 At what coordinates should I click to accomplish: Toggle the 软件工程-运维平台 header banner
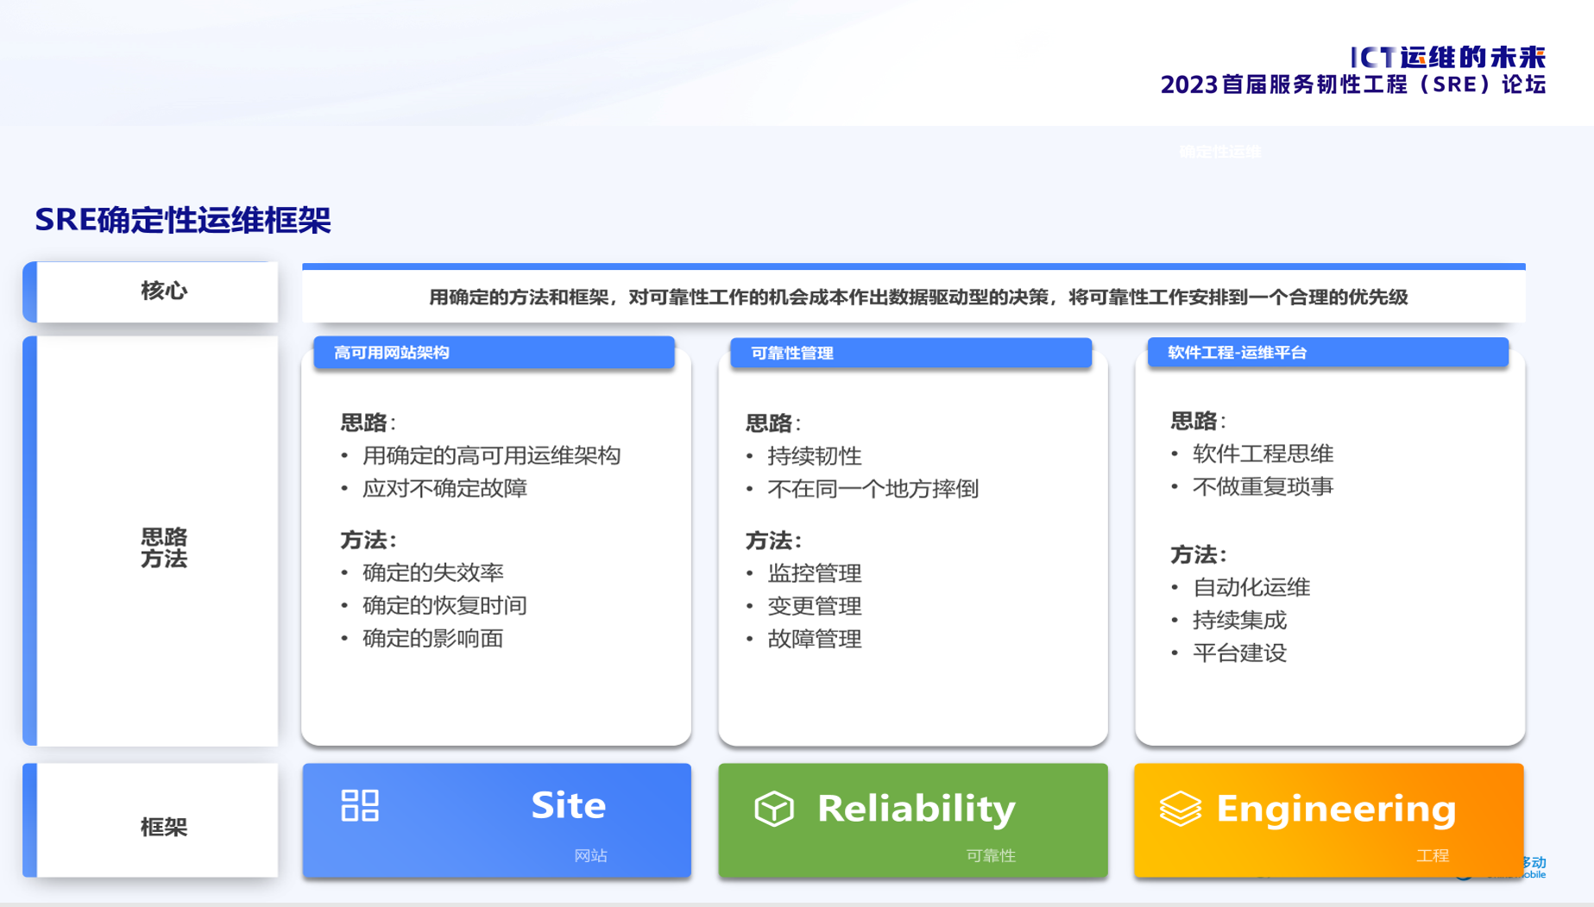pos(1327,352)
